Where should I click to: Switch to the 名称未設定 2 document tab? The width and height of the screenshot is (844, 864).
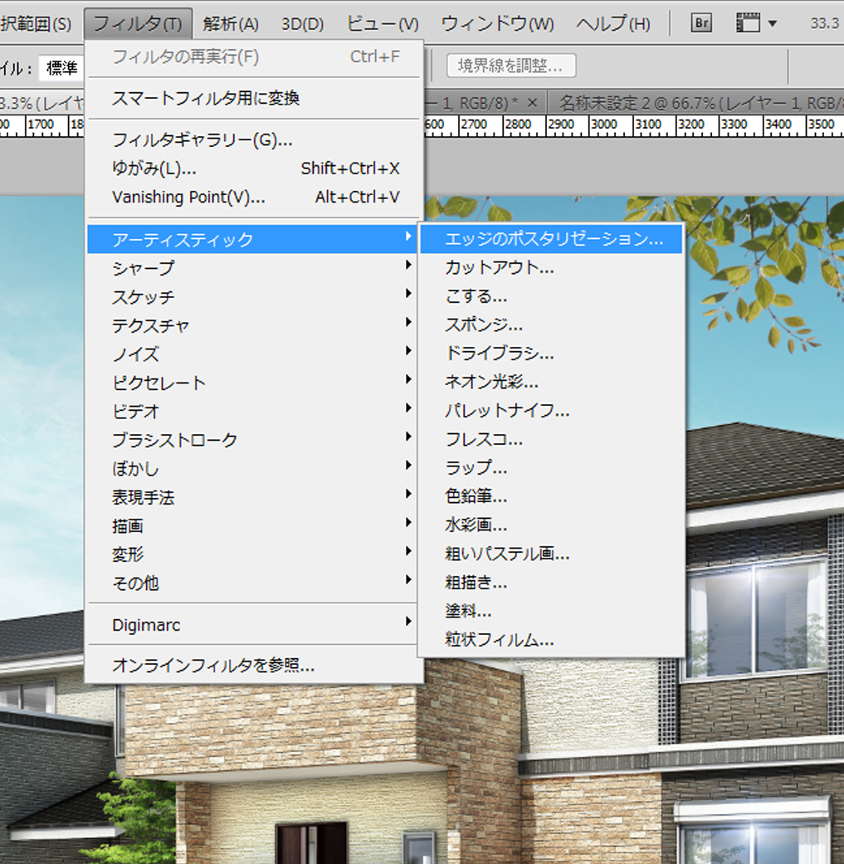(x=697, y=103)
